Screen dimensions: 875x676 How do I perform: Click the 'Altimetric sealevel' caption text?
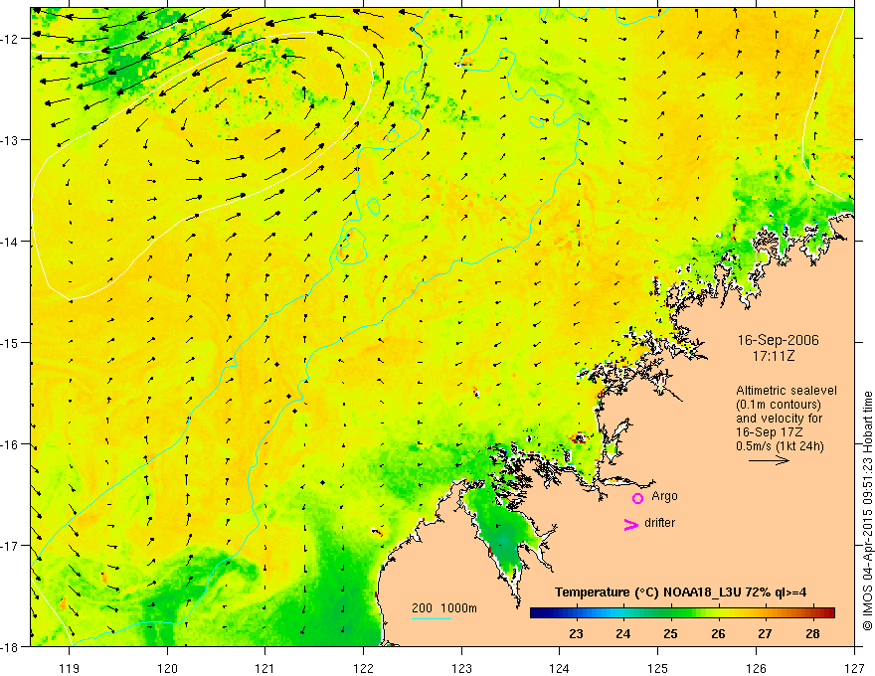click(x=787, y=391)
